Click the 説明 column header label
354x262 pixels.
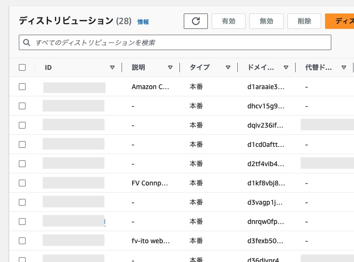pyautogui.click(x=138, y=67)
